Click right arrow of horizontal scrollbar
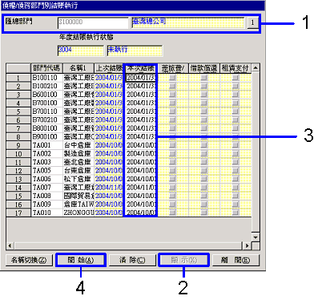This screenshot has width=314, height=300. (x=247, y=245)
